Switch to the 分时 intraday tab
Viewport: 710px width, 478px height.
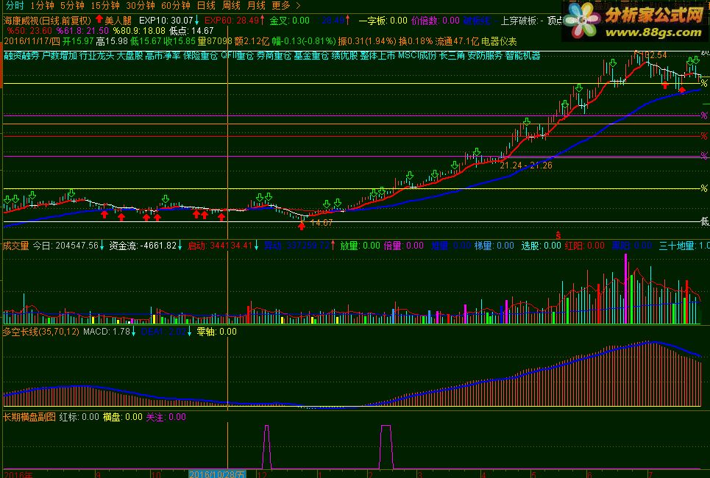[x=15, y=5]
